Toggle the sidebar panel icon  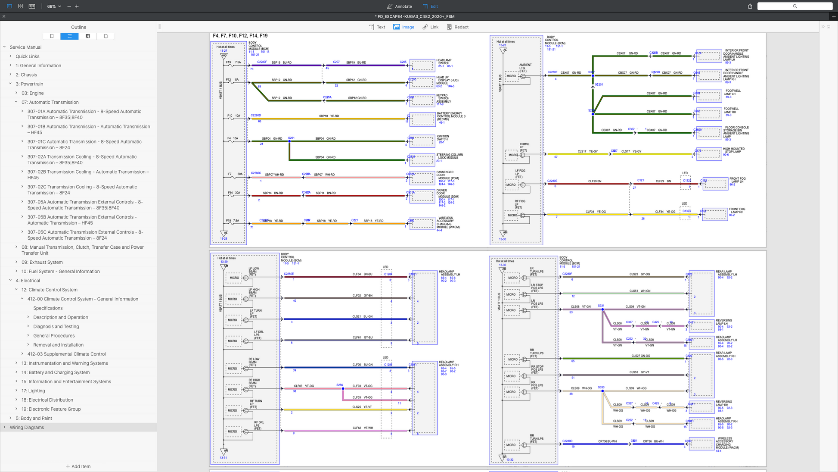click(9, 6)
